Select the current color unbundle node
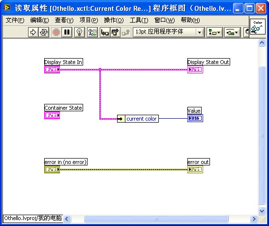269x226 pixels. coord(138,119)
